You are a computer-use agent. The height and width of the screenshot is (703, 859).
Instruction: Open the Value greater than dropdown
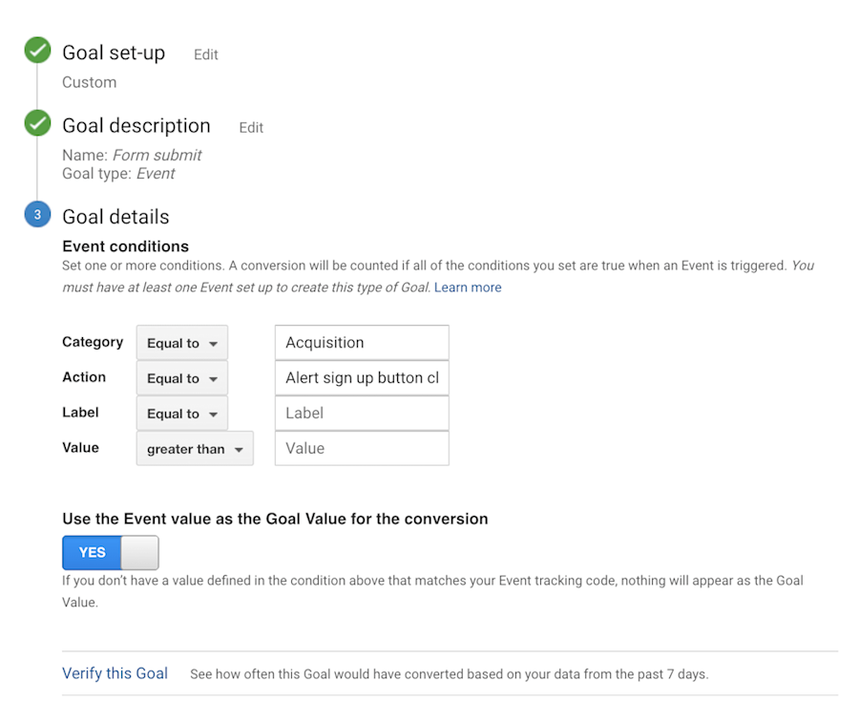coord(195,449)
